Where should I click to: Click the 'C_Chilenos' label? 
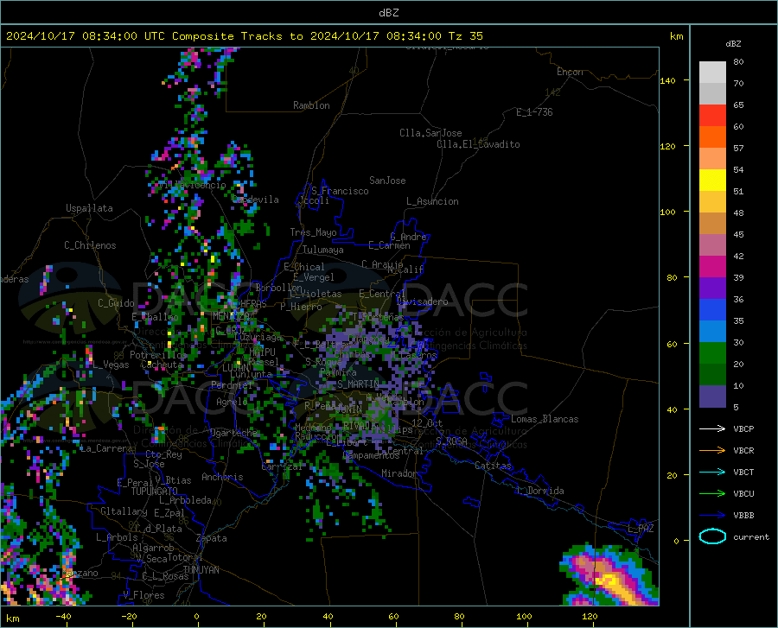[x=90, y=245]
